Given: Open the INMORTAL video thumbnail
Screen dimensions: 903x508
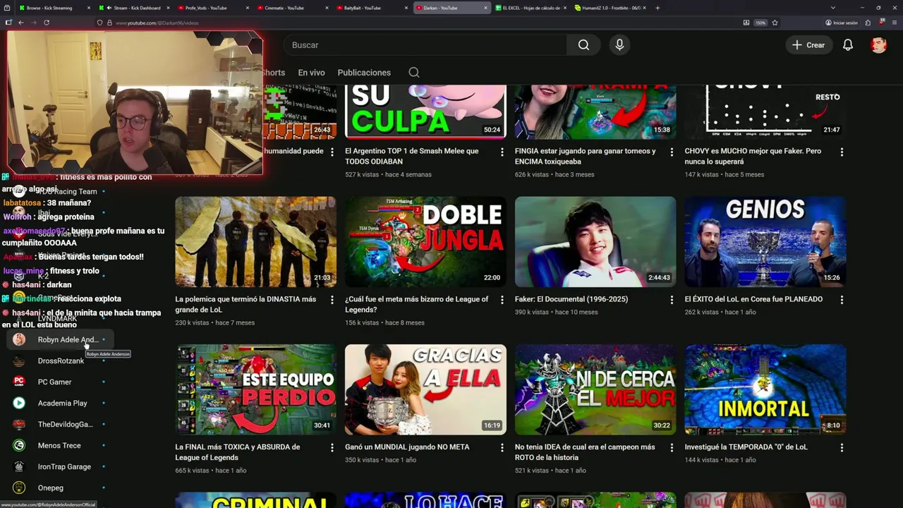Looking at the screenshot, I should 765,389.
